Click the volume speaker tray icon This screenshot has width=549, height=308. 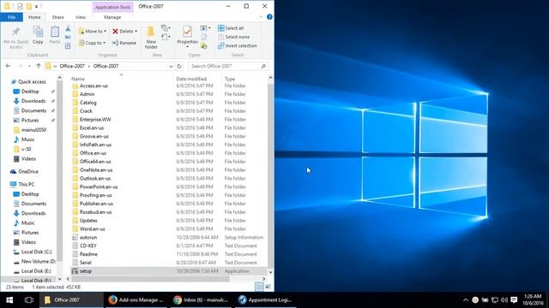coord(504,300)
